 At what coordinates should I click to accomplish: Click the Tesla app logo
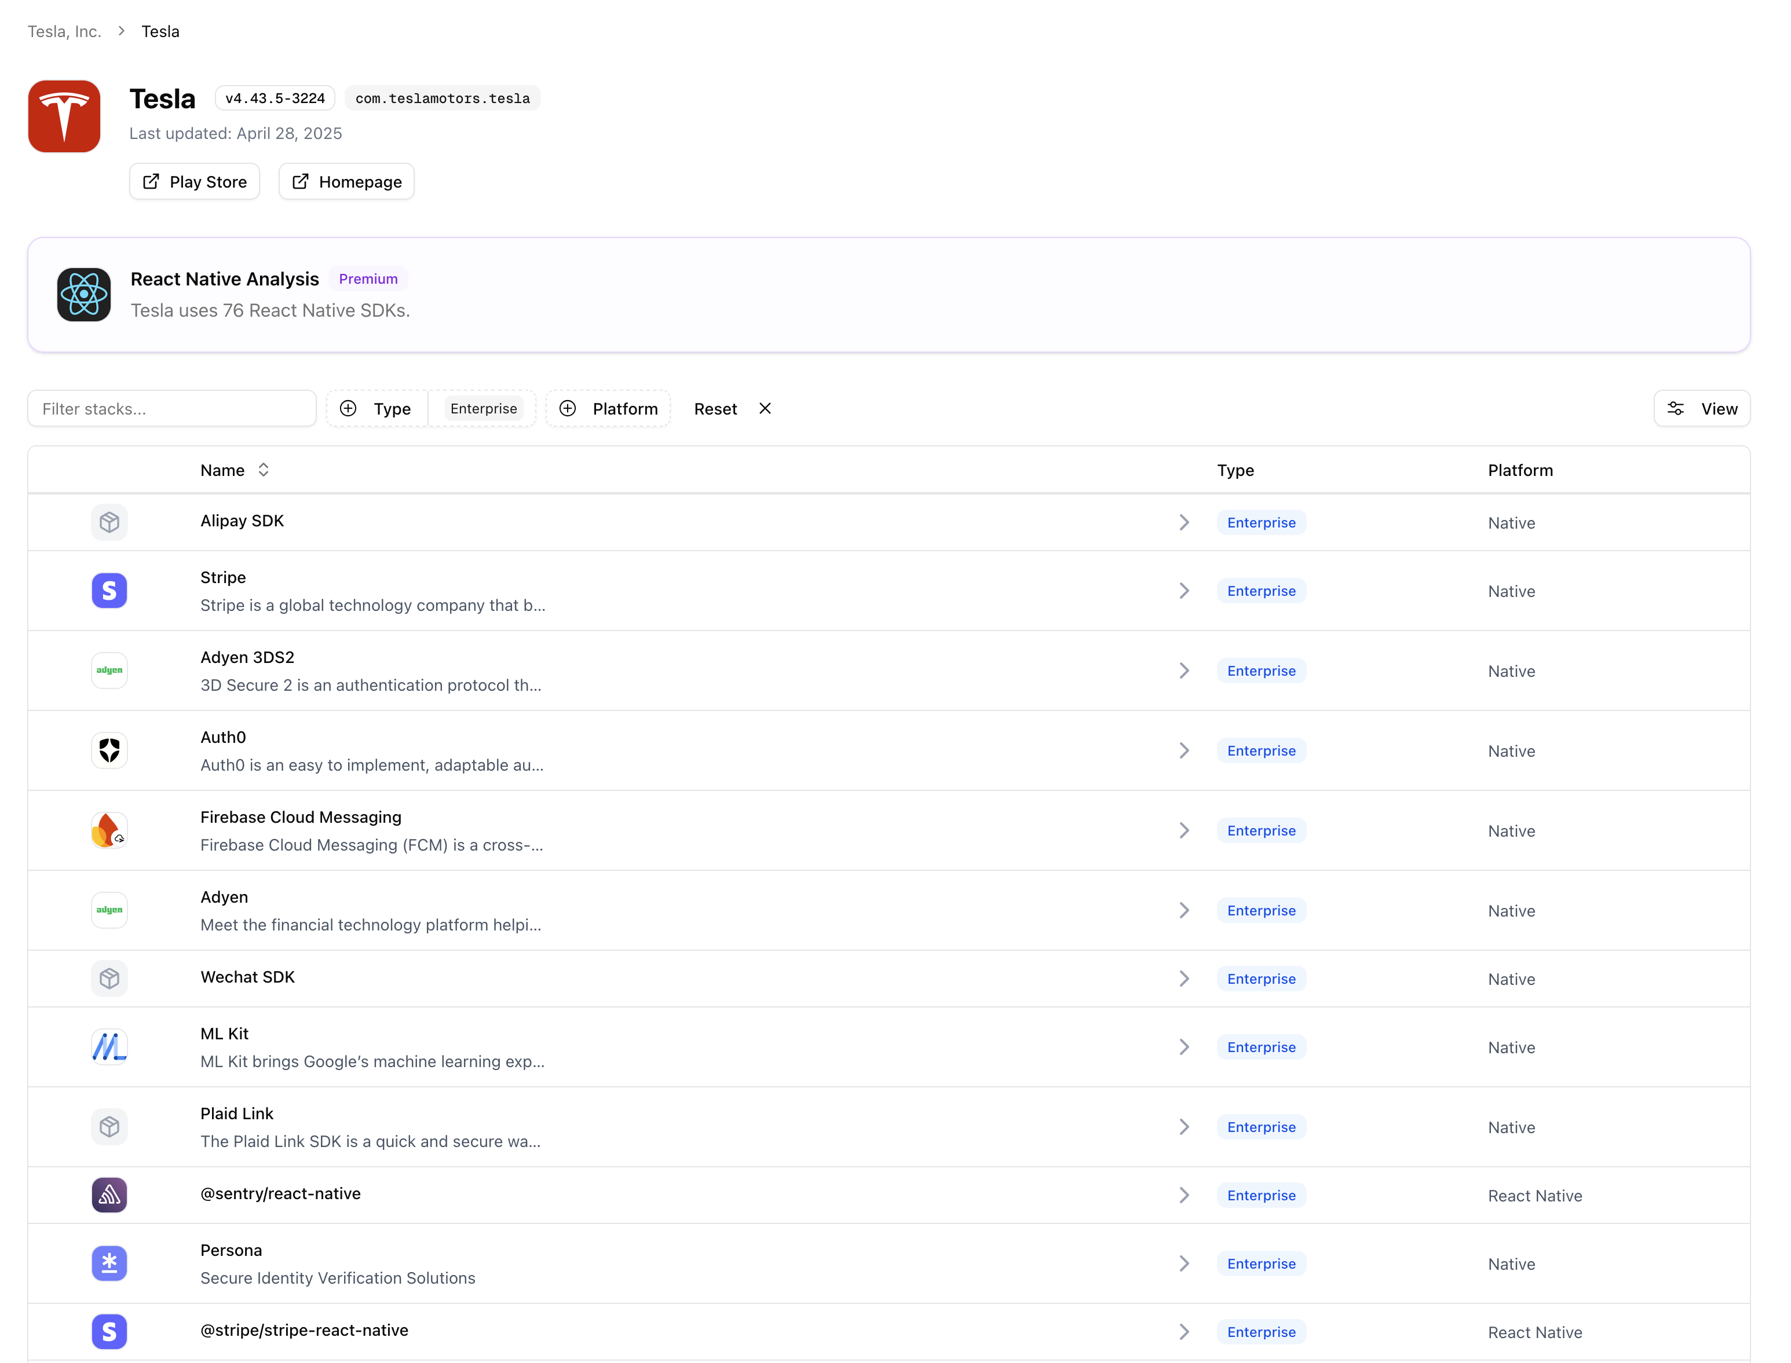point(64,116)
